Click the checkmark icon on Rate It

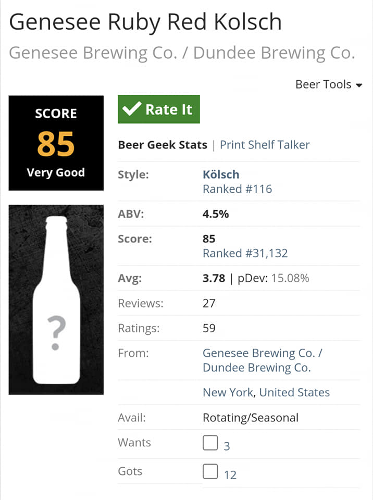[x=132, y=109]
